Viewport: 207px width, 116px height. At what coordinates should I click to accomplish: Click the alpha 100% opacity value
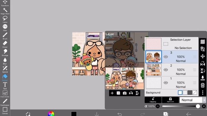[150, 106]
